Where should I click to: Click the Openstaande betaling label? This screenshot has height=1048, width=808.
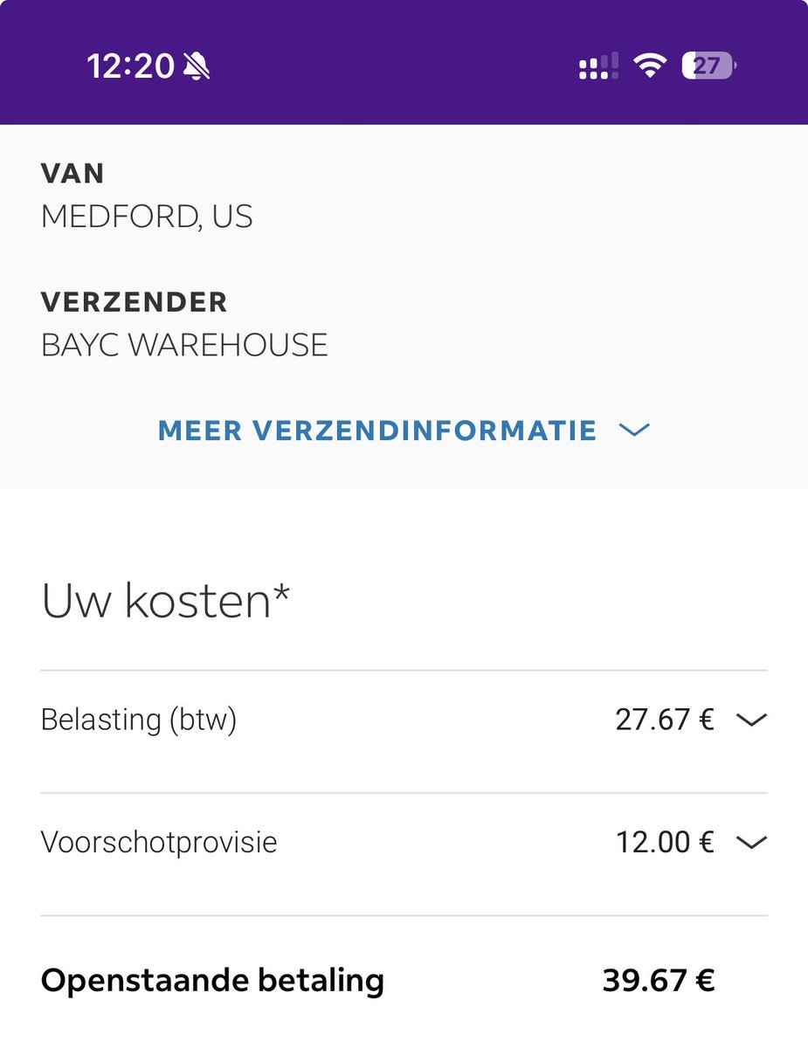[212, 981]
